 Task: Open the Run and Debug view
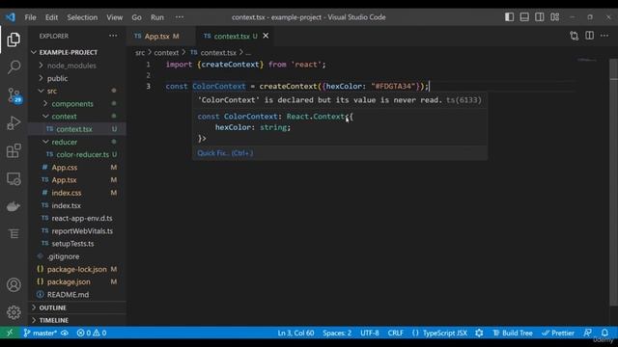(x=14, y=123)
